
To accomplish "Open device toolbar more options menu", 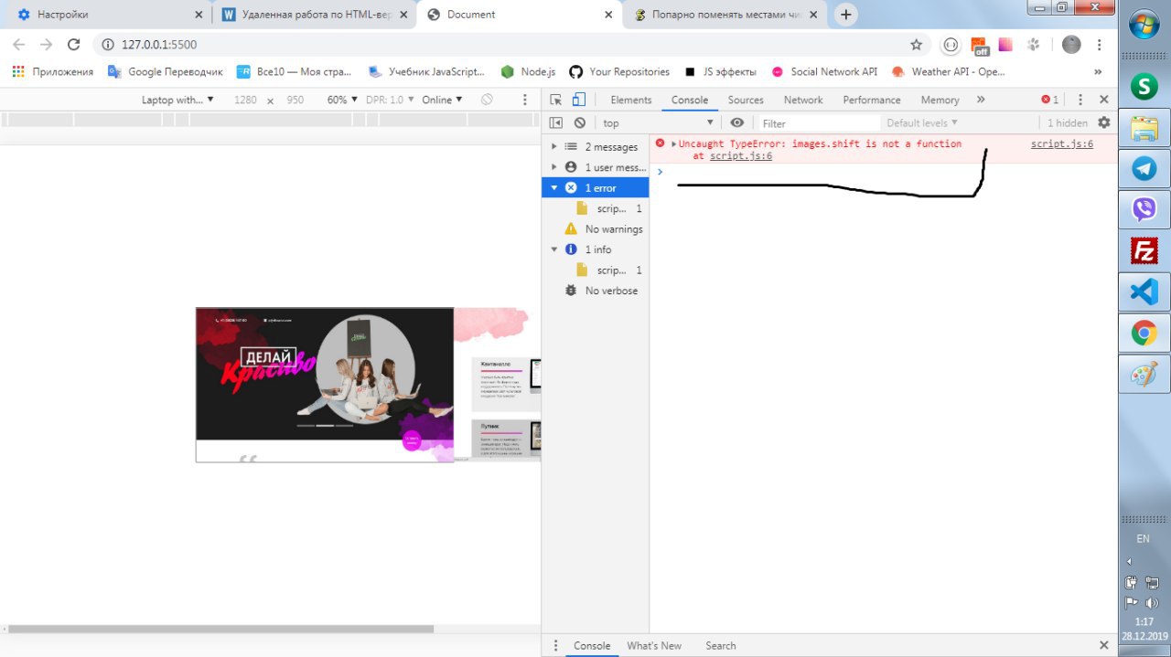I will 525,100.
